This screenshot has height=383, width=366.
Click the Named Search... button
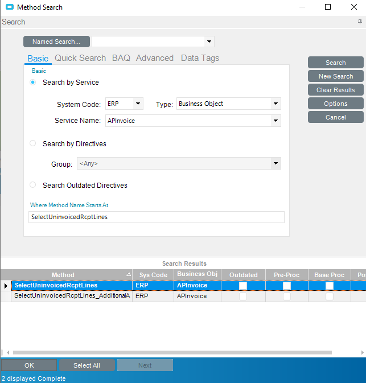coord(56,42)
